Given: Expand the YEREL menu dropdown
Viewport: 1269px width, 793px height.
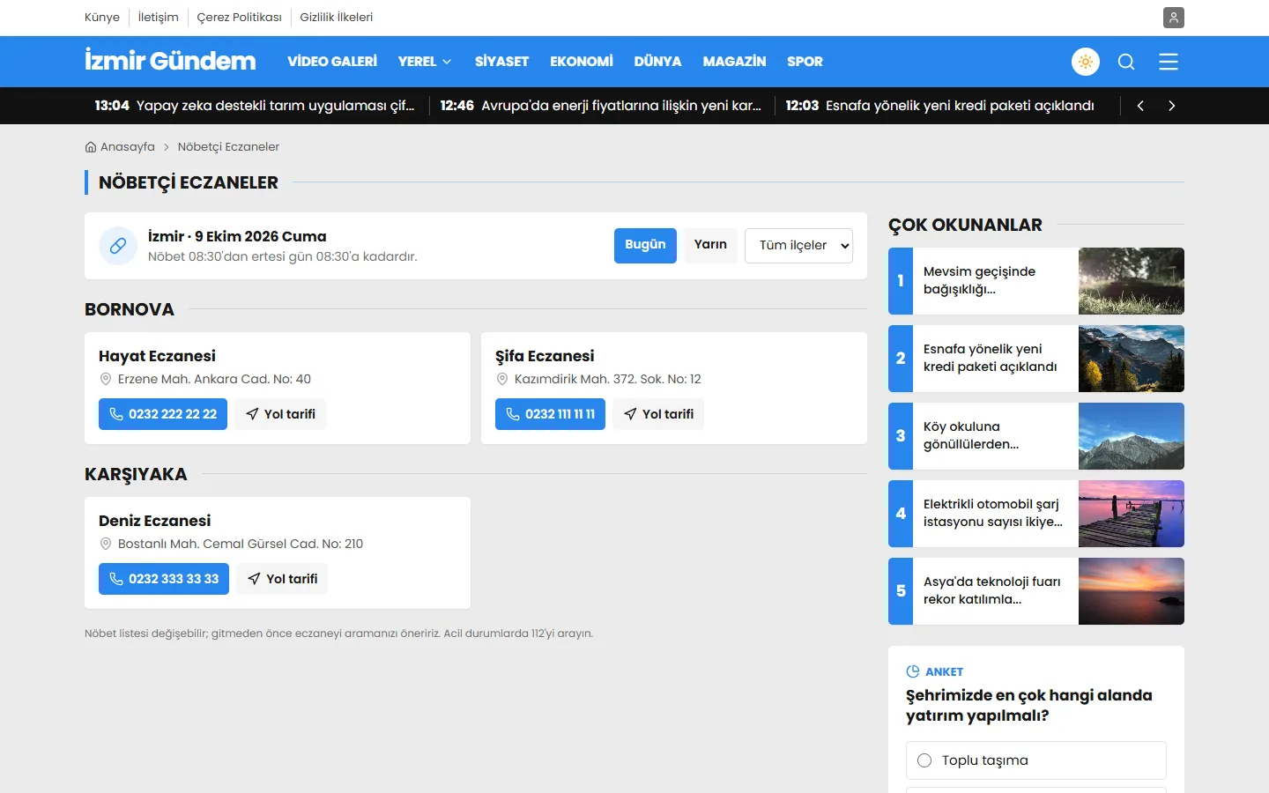Looking at the screenshot, I should (x=425, y=62).
